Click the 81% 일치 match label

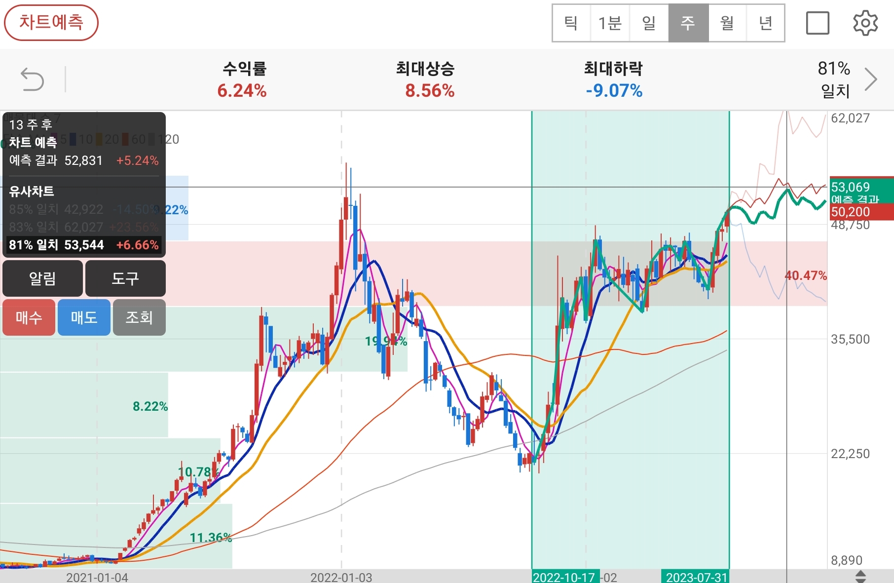pyautogui.click(x=834, y=79)
